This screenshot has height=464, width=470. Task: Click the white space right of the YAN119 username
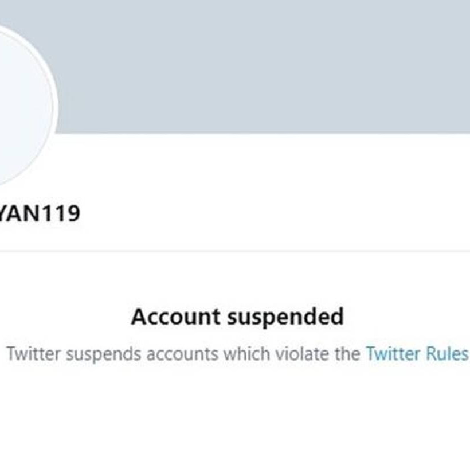[x=258, y=214]
